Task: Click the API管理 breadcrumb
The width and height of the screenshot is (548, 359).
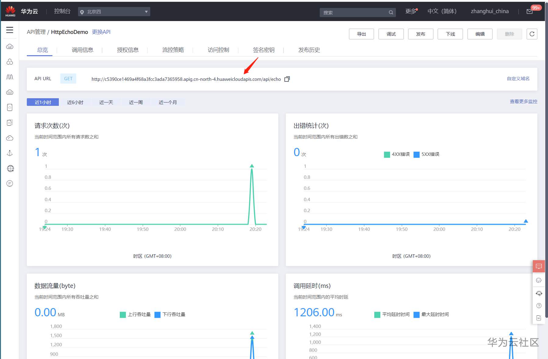Action: (x=36, y=32)
